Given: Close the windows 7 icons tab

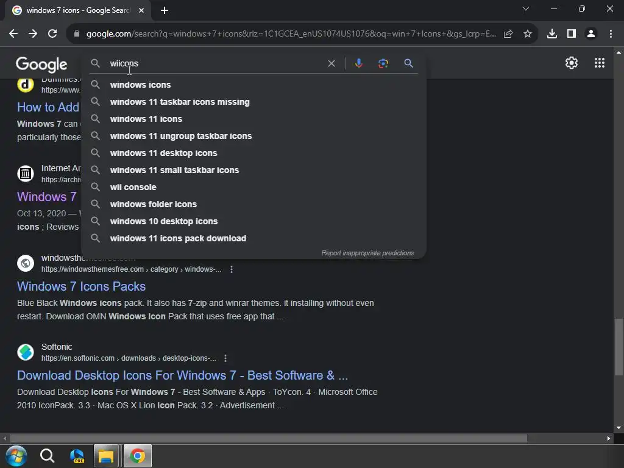Looking at the screenshot, I should [141, 10].
